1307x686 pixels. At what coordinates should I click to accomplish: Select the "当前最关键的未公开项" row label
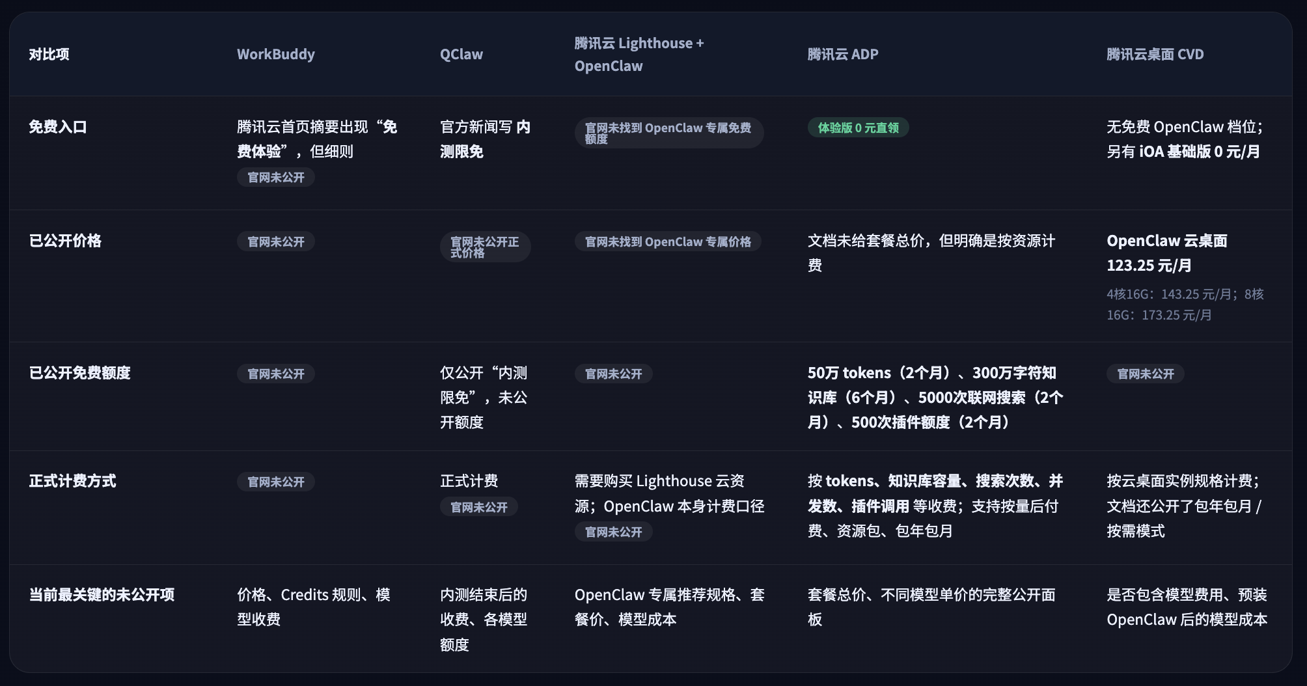(x=102, y=595)
